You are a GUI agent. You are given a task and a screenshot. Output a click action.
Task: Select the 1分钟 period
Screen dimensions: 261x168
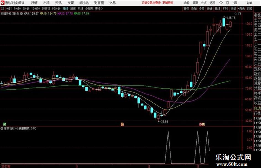17,9
